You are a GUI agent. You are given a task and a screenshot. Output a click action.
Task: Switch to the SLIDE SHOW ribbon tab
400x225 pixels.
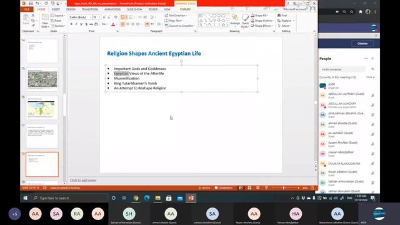[x=134, y=9]
